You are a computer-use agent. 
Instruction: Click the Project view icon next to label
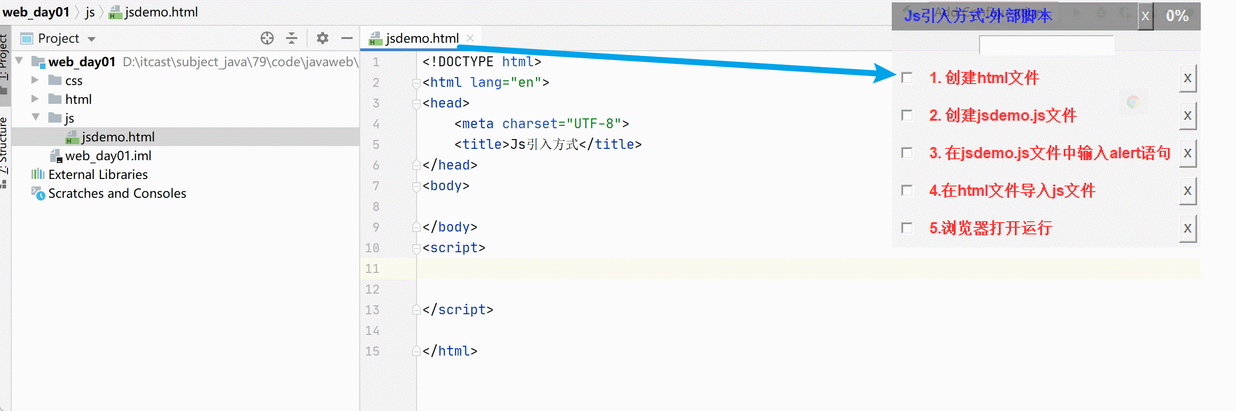27,39
